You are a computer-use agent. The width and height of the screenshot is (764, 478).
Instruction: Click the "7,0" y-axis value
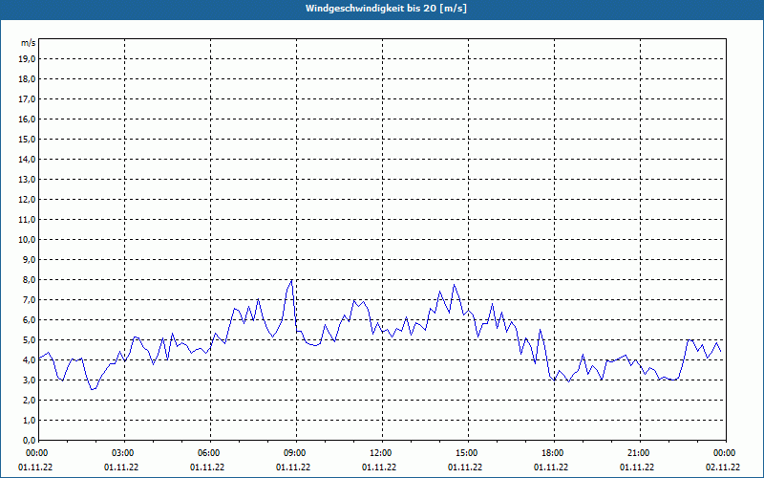point(30,299)
